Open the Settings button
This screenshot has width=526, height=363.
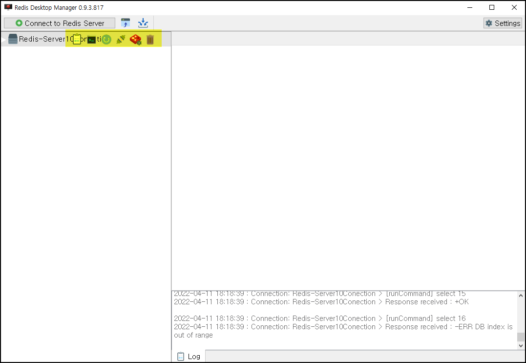(503, 23)
